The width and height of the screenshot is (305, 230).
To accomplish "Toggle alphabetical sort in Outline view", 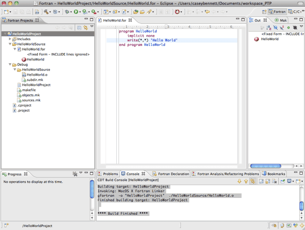I will click(268, 28).
